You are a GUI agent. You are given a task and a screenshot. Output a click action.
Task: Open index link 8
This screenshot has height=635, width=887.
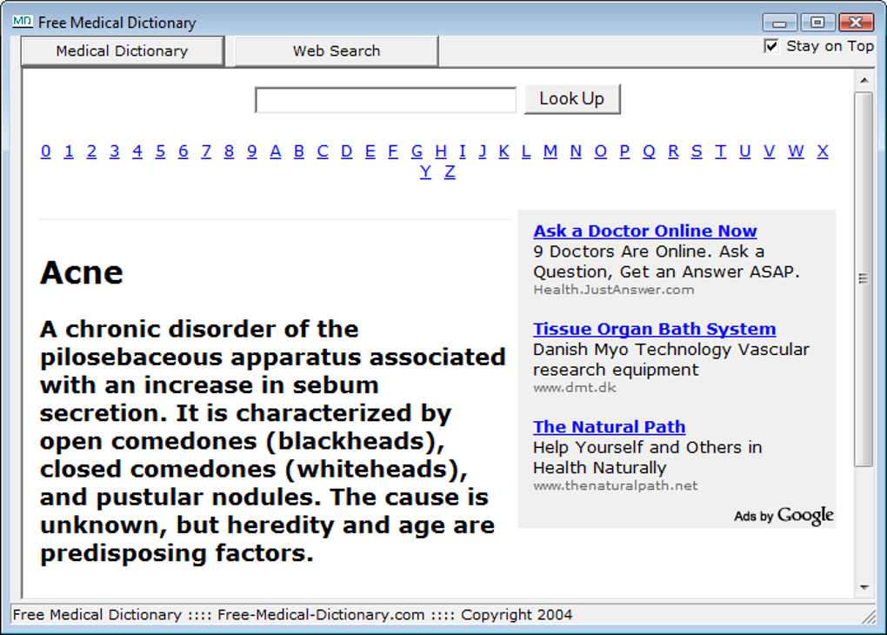point(229,151)
